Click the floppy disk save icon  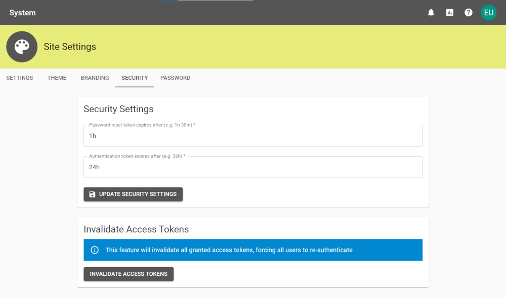click(x=92, y=194)
